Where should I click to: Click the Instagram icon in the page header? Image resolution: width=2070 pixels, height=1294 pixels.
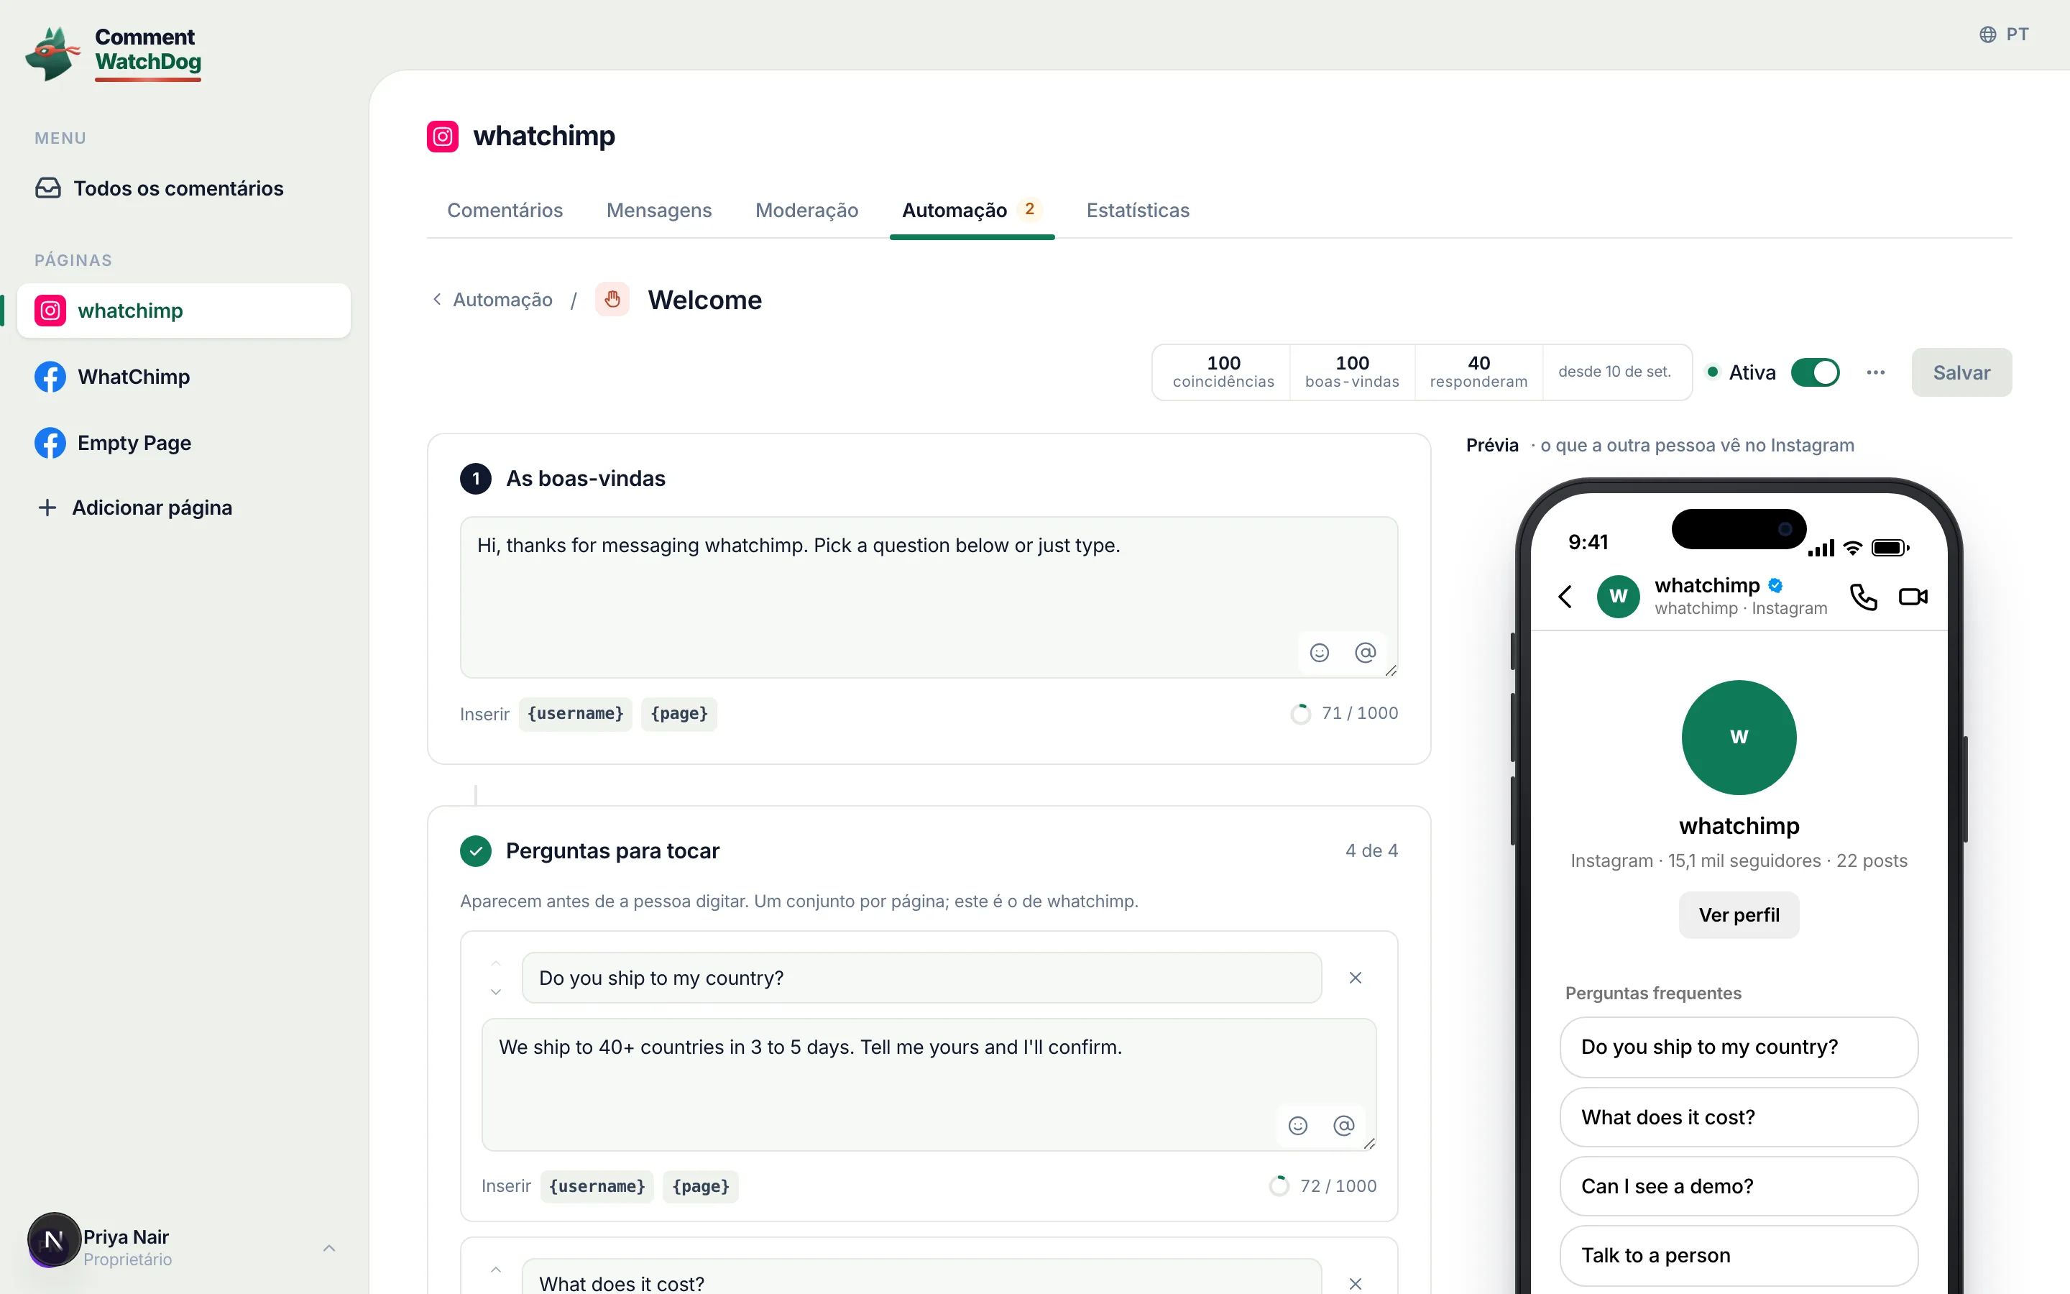click(442, 136)
